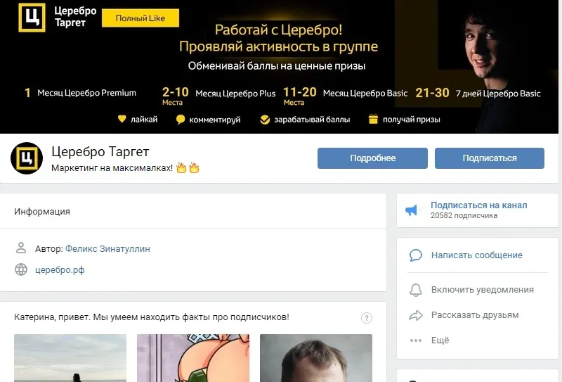Viewport: 562px width, 382px height.
Task: Click Работай с Церебро! banner headline
Action: [278, 30]
